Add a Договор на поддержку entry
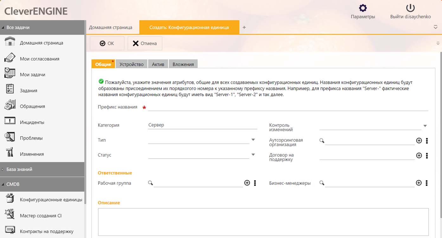The height and width of the screenshot is (238, 442). pos(419,155)
